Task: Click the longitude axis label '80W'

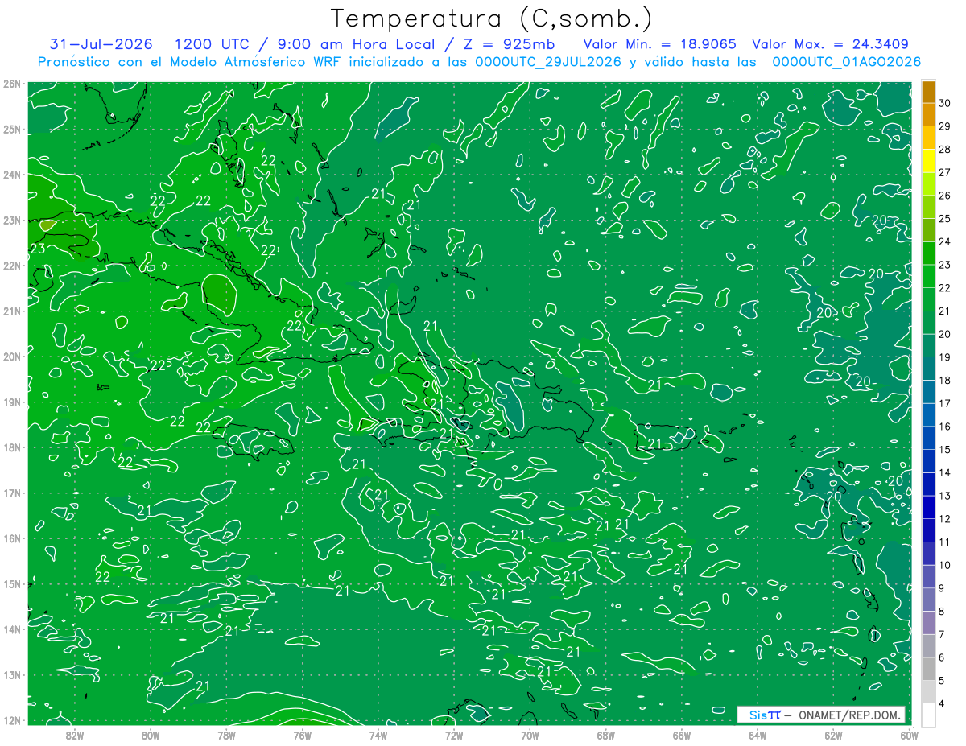Action: pyautogui.click(x=151, y=735)
